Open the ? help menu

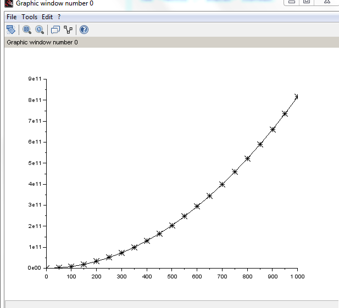tap(59, 17)
